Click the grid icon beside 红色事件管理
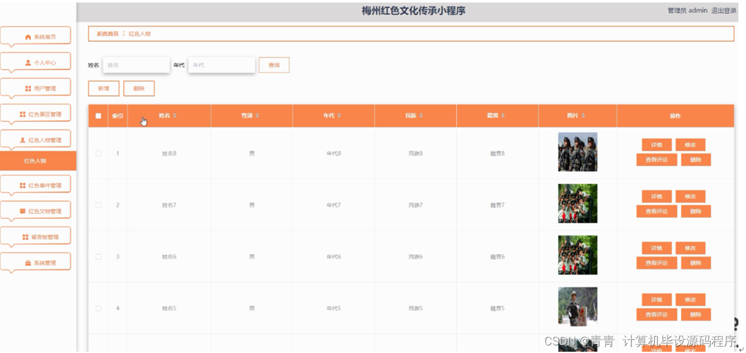 [22, 185]
